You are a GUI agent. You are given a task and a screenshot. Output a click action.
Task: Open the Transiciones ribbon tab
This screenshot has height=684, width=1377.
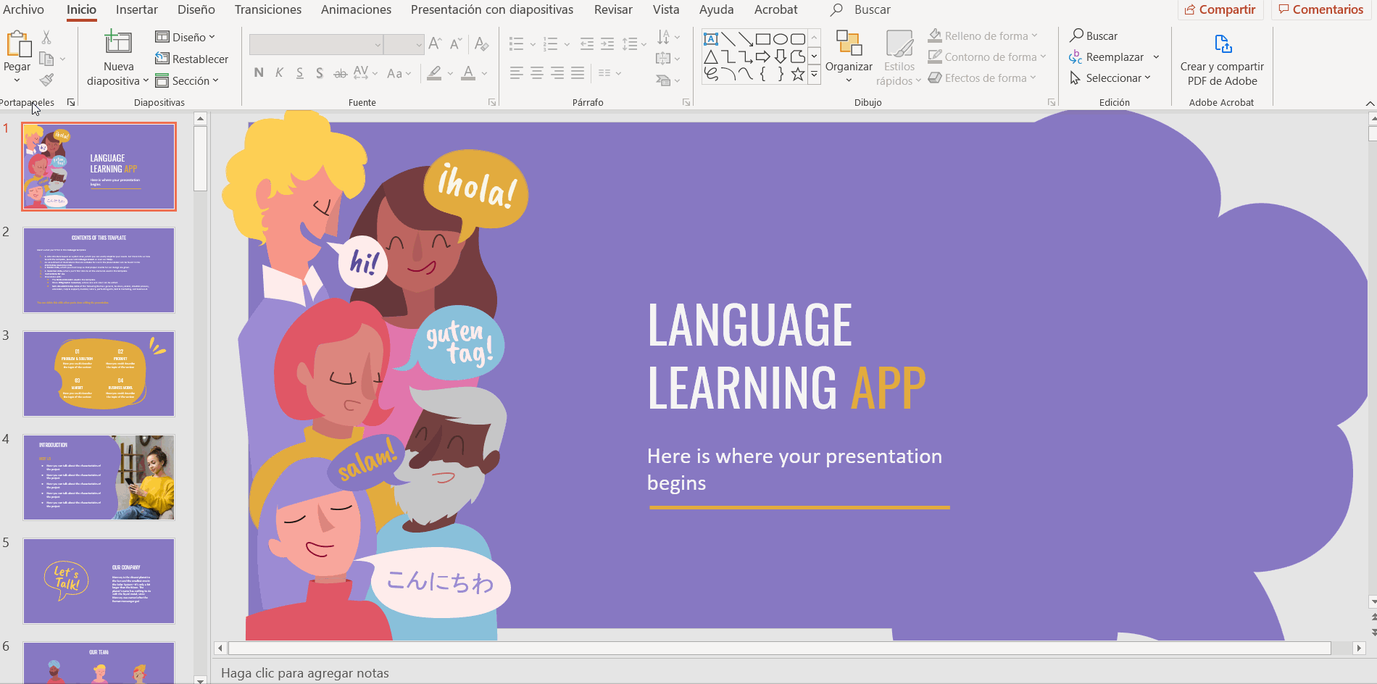(x=267, y=9)
